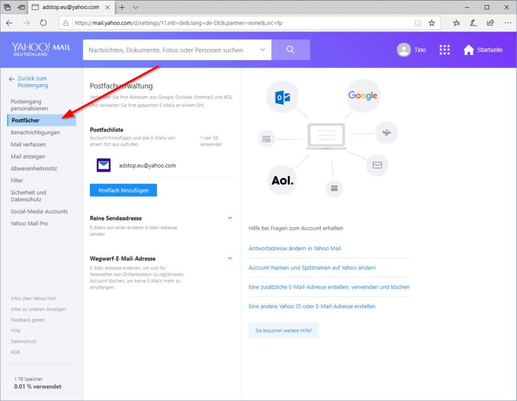Click the Google logo icon

[363, 95]
